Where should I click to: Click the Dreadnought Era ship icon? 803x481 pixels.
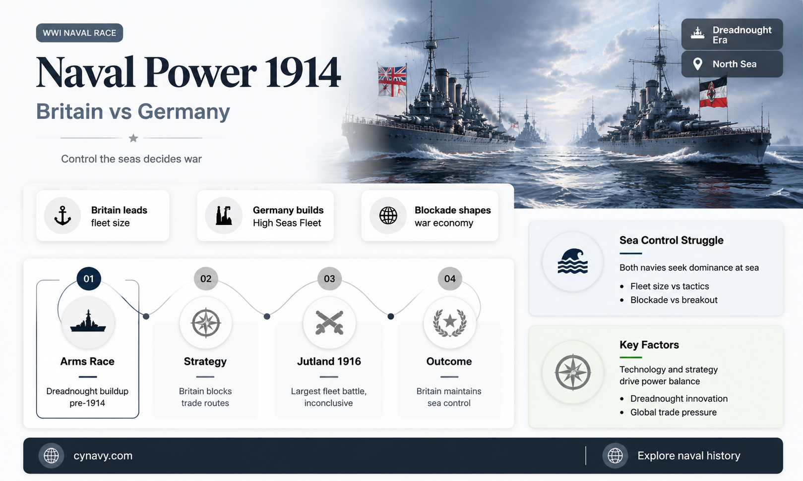[x=698, y=33]
